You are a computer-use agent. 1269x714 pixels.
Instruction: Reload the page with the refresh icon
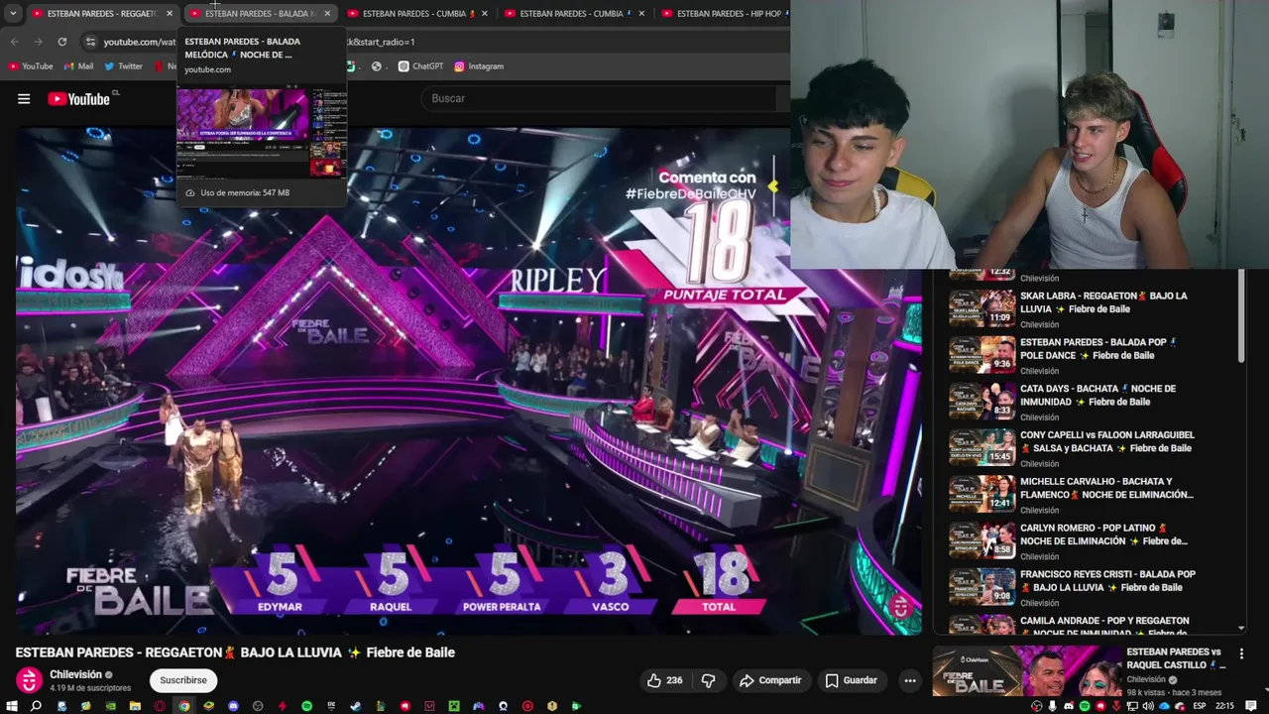pyautogui.click(x=61, y=42)
